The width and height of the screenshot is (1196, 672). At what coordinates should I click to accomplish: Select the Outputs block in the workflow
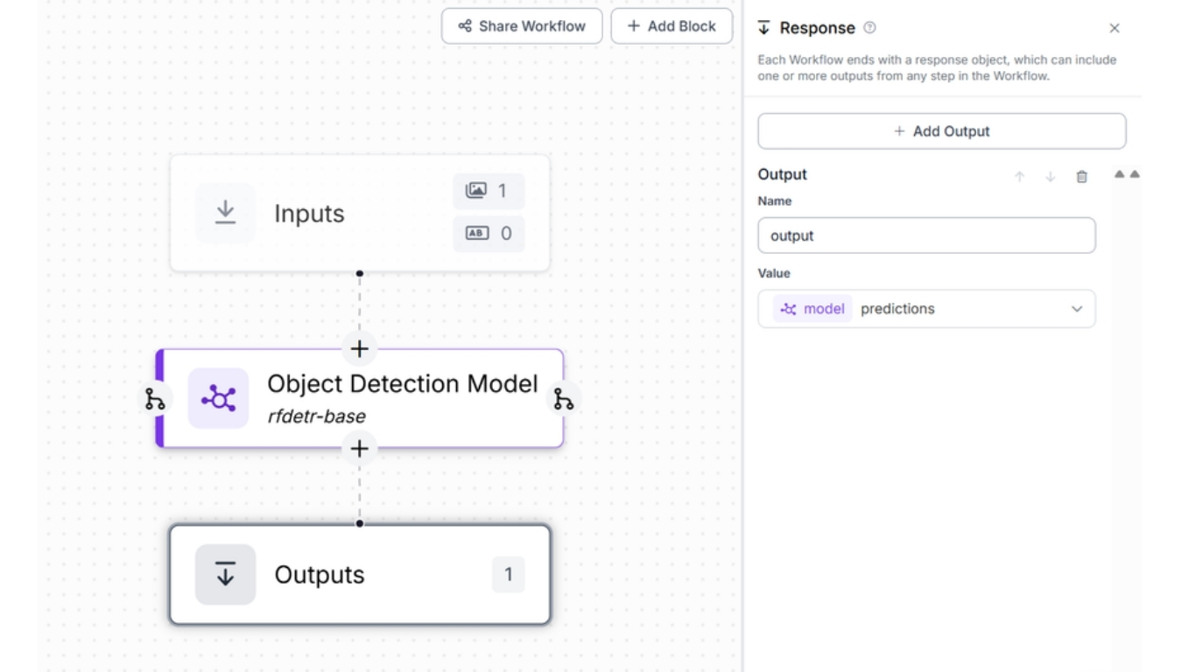pyautogui.click(x=359, y=575)
